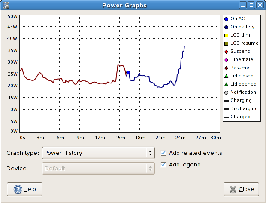Click the yellow LCD dim legend square

click(x=226, y=35)
